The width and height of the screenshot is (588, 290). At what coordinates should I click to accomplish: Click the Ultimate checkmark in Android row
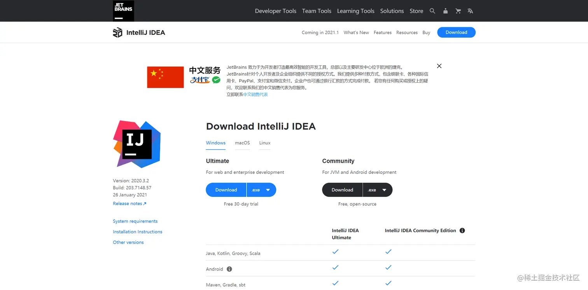click(x=335, y=267)
